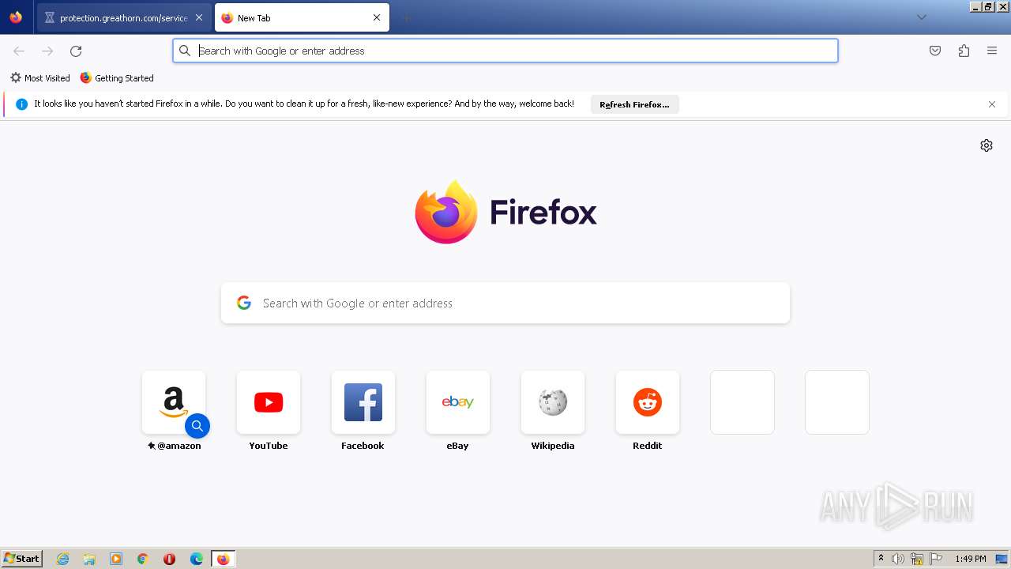Launch Opera from taskbar
The width and height of the screenshot is (1011, 569).
click(169, 559)
